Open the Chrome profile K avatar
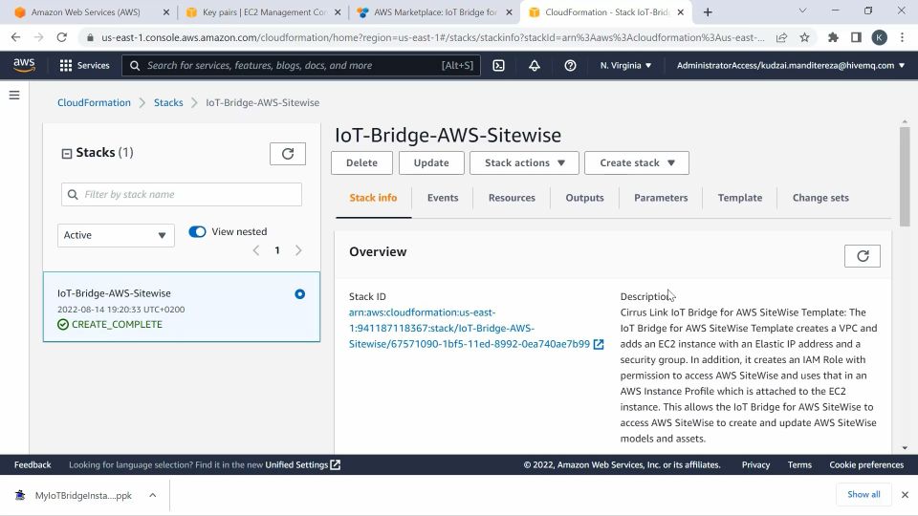Image resolution: width=918 pixels, height=516 pixels. click(x=880, y=37)
